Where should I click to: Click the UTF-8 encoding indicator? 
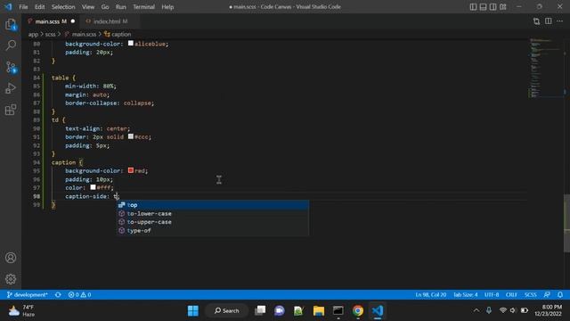pyautogui.click(x=492, y=294)
